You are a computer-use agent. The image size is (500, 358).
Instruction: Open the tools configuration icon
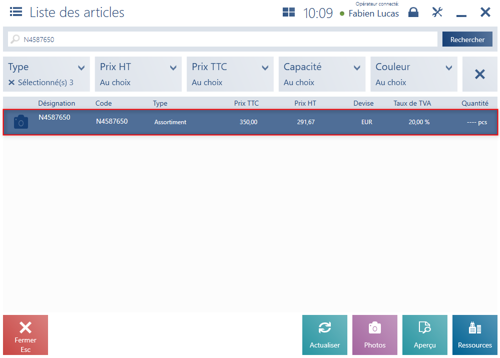pos(437,13)
